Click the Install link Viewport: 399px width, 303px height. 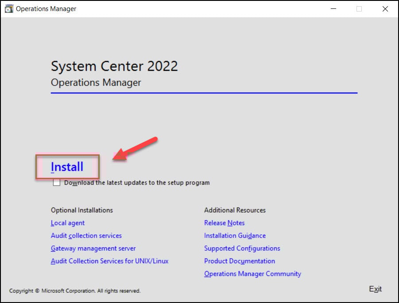pos(67,167)
